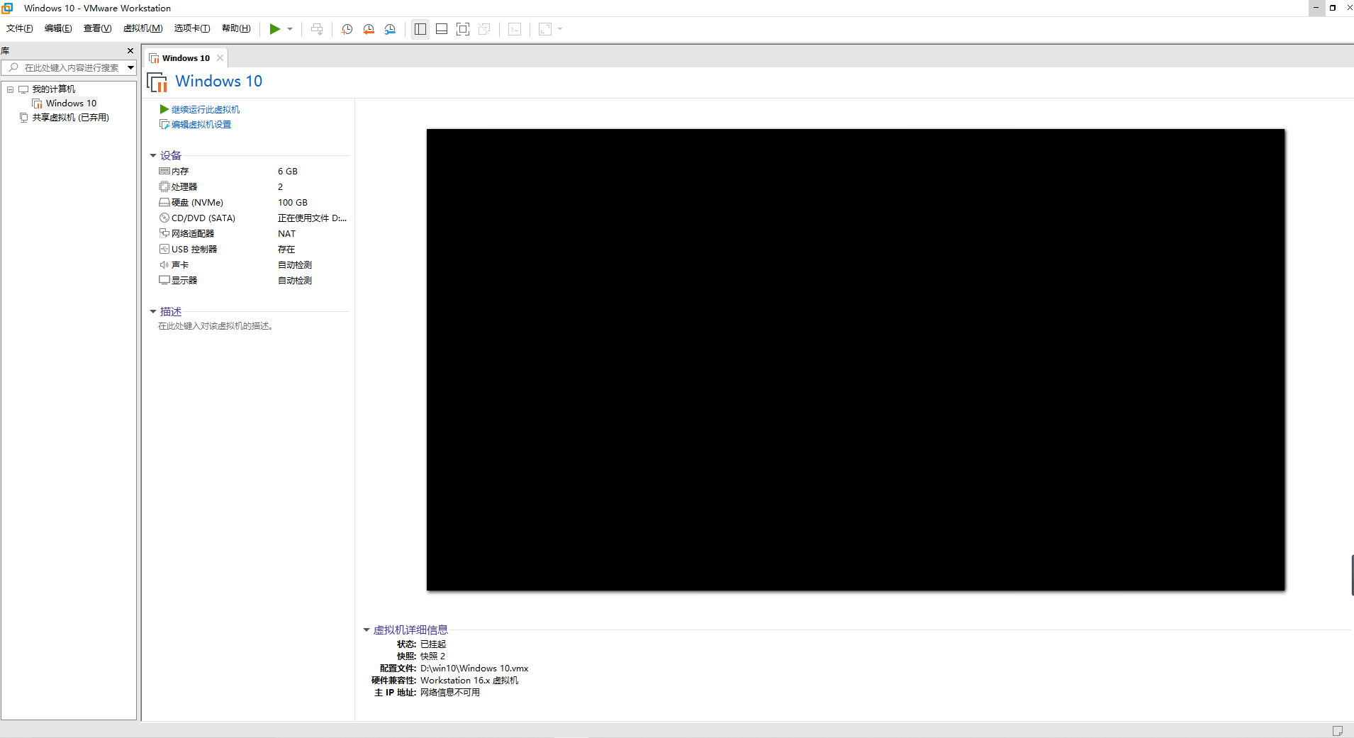Click the config file path D:\win10\Windows 10.vmx
This screenshot has width=1354, height=738.
[474, 669]
